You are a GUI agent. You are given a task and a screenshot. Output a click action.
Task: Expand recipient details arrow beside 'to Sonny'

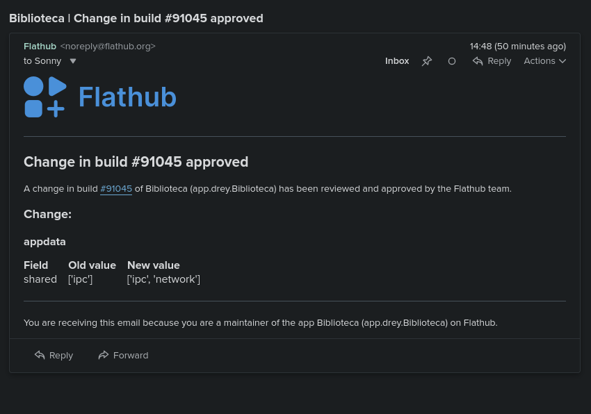pyautogui.click(x=73, y=61)
